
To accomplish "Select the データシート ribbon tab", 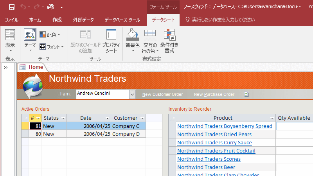I will [163, 20].
